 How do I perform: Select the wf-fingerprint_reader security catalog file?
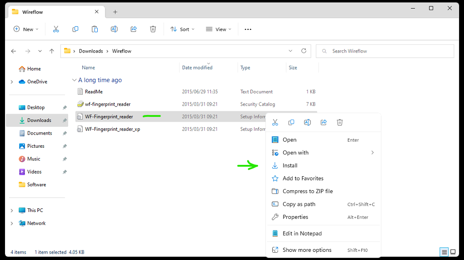point(108,104)
